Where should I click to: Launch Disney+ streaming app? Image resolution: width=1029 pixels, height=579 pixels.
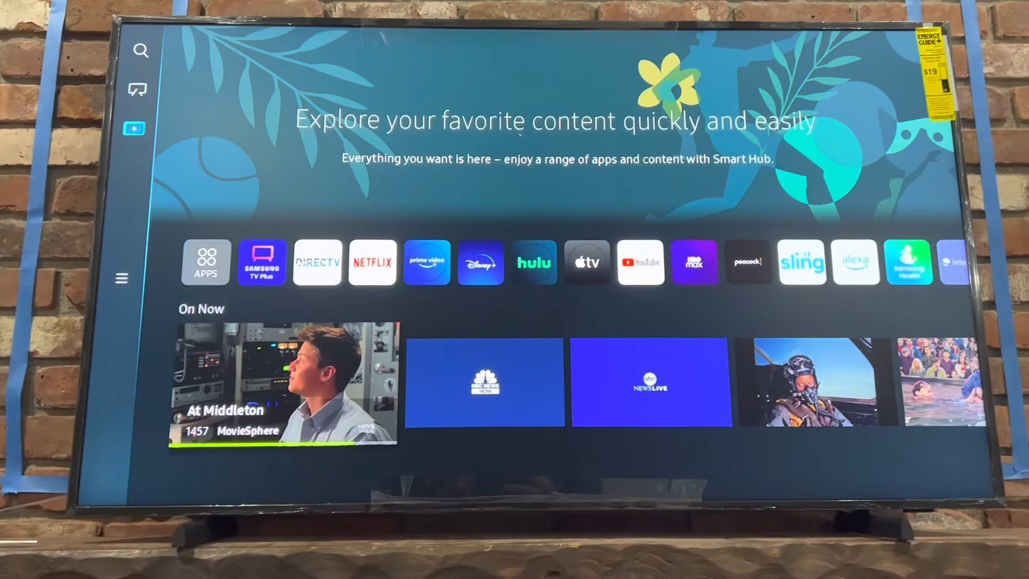point(481,262)
